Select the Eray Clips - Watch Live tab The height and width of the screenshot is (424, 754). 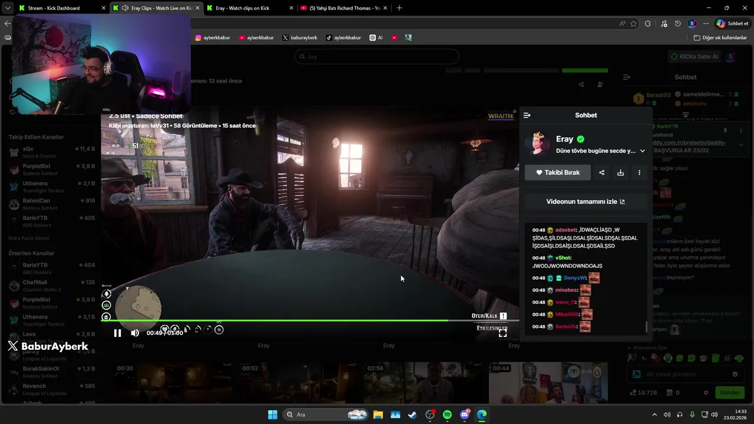[157, 8]
